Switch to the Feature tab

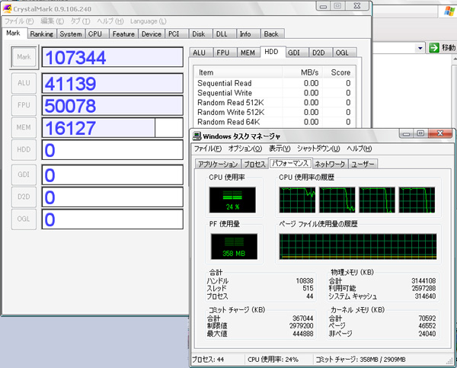(x=123, y=34)
